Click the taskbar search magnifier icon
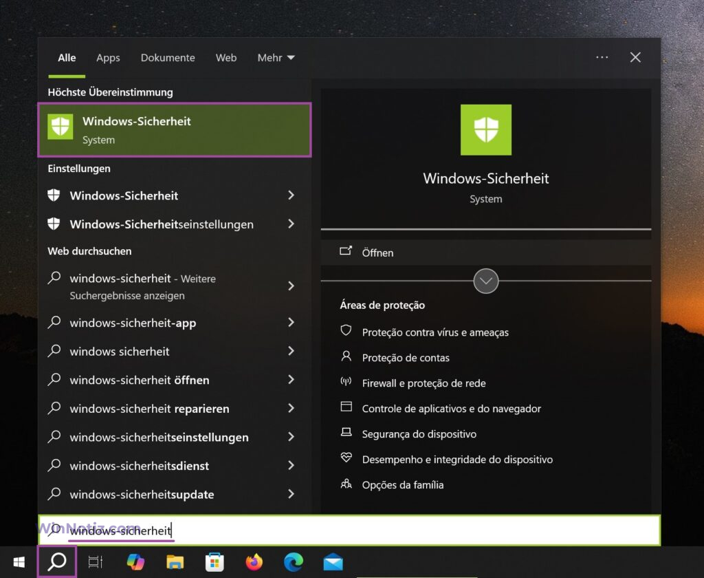This screenshot has width=704, height=578. [x=57, y=562]
